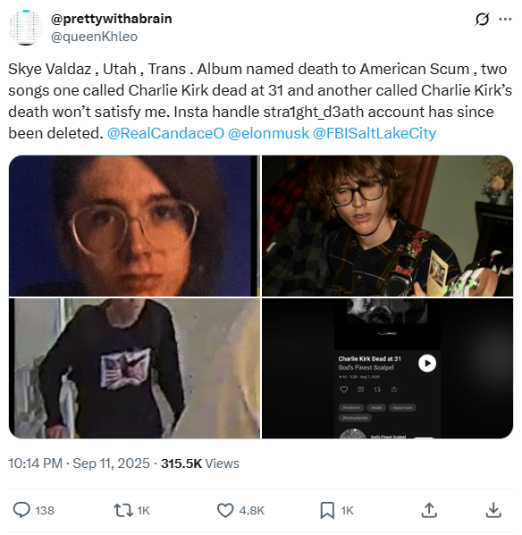Open top-right photo with black glasses
The width and height of the screenshot is (522, 535).
[387, 226]
